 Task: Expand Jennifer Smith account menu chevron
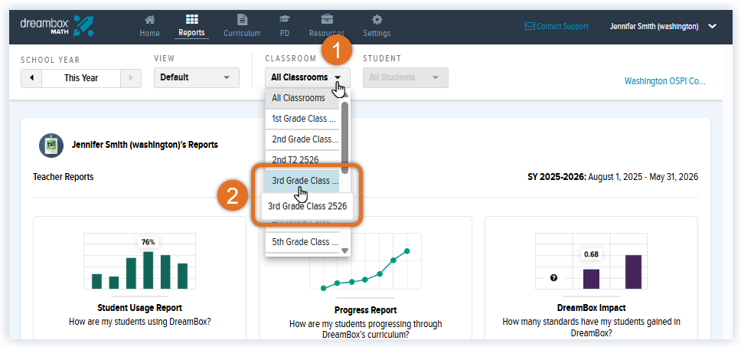(x=712, y=27)
